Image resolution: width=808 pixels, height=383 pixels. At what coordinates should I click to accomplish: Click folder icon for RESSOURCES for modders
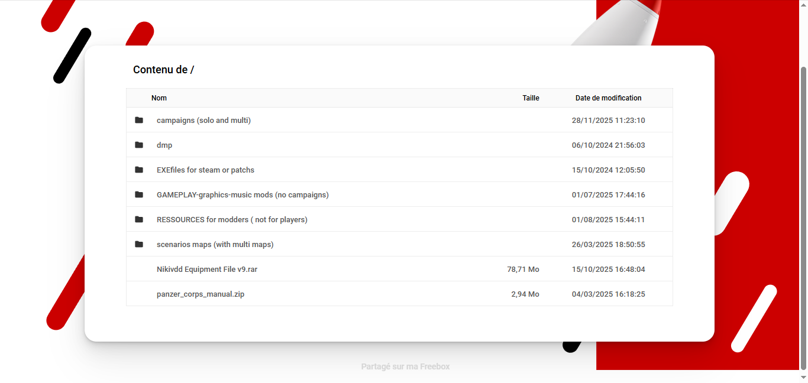coord(139,220)
